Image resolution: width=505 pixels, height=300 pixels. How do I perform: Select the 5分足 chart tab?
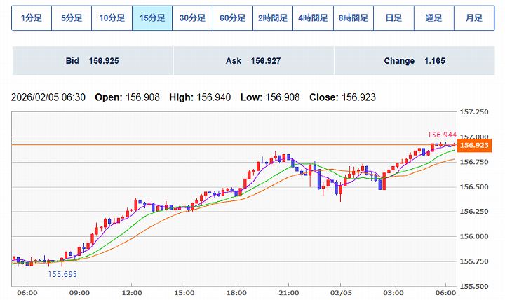tap(72, 18)
